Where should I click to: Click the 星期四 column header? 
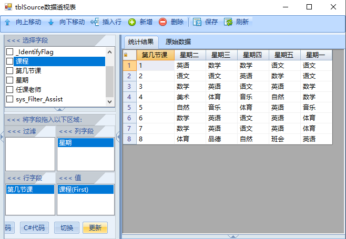point(253,55)
